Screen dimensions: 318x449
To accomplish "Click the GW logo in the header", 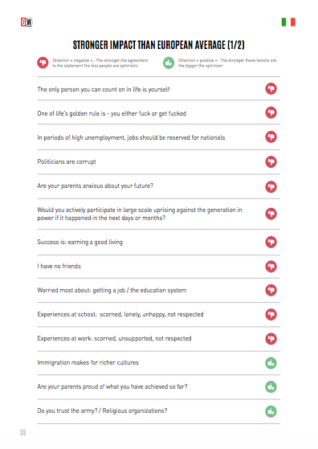I will point(26,22).
